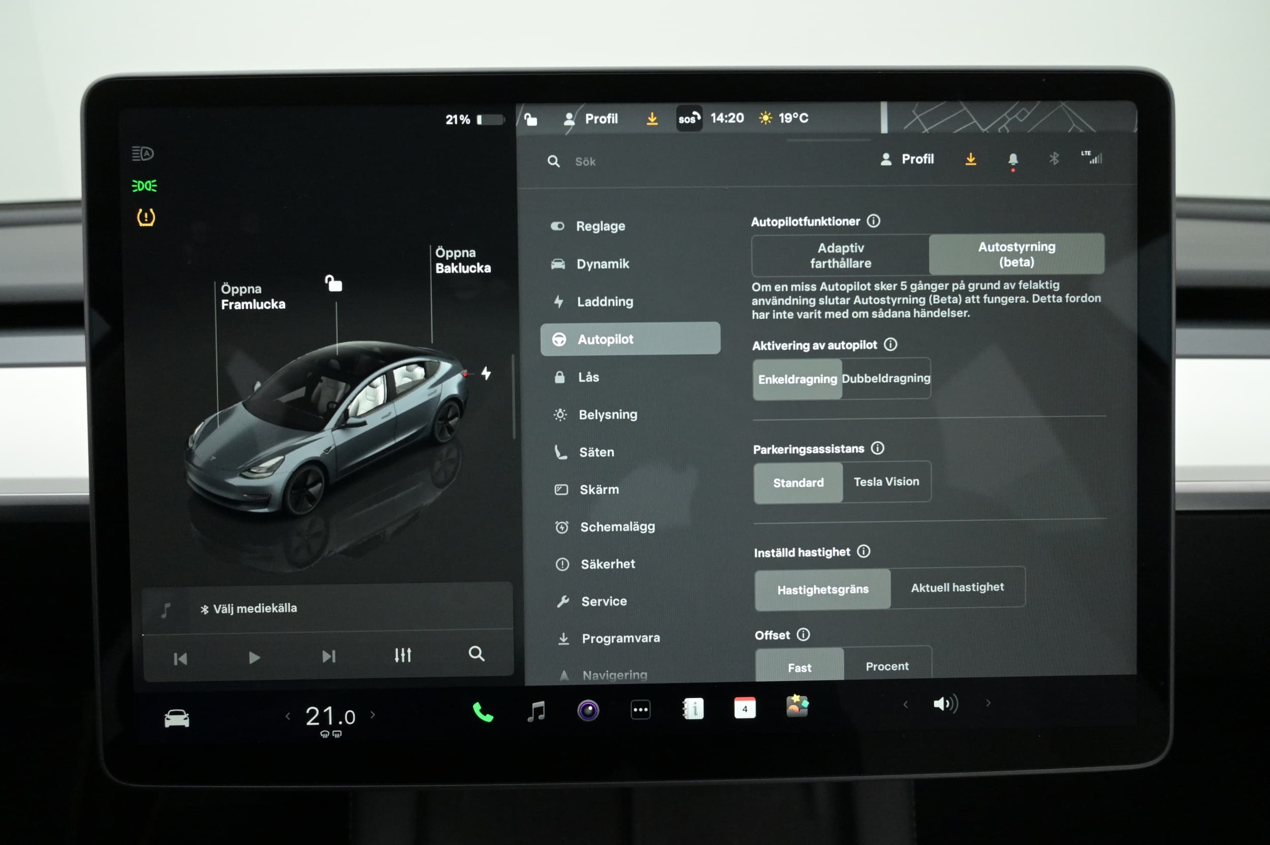The height and width of the screenshot is (845, 1270).
Task: Open the Toybox app icon in dock
Action: pyautogui.click(x=797, y=706)
